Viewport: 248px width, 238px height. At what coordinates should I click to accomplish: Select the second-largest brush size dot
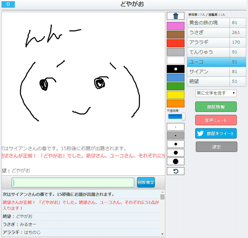click(x=176, y=153)
